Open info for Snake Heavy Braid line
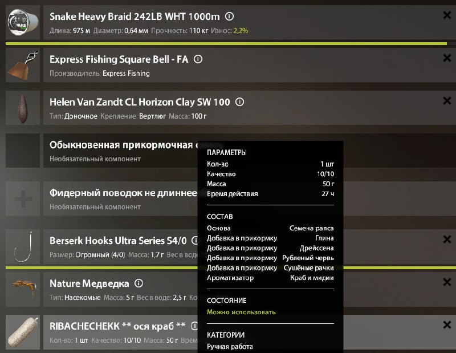The width and height of the screenshot is (456, 353). pyautogui.click(x=229, y=17)
